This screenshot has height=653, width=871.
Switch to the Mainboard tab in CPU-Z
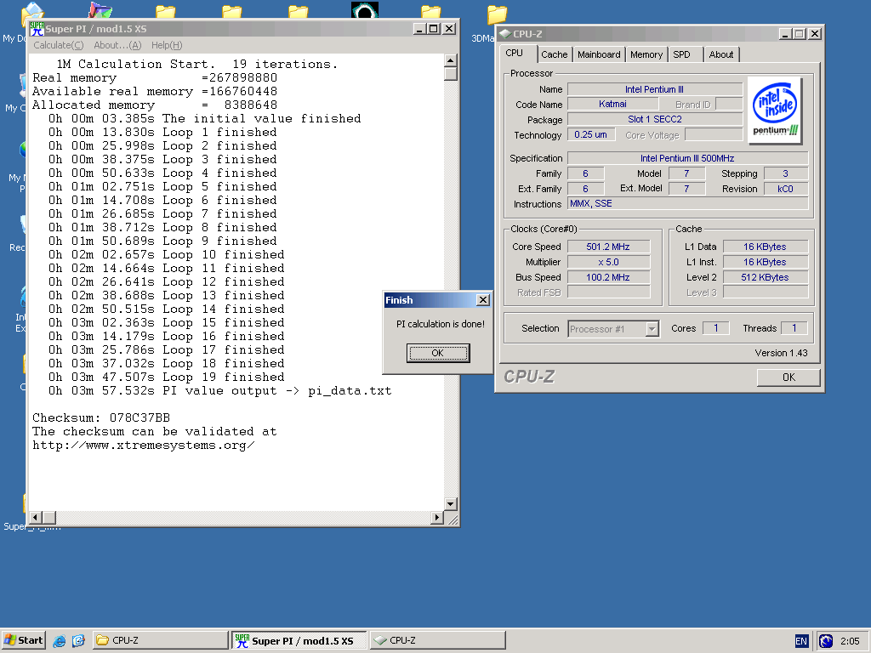coord(599,54)
